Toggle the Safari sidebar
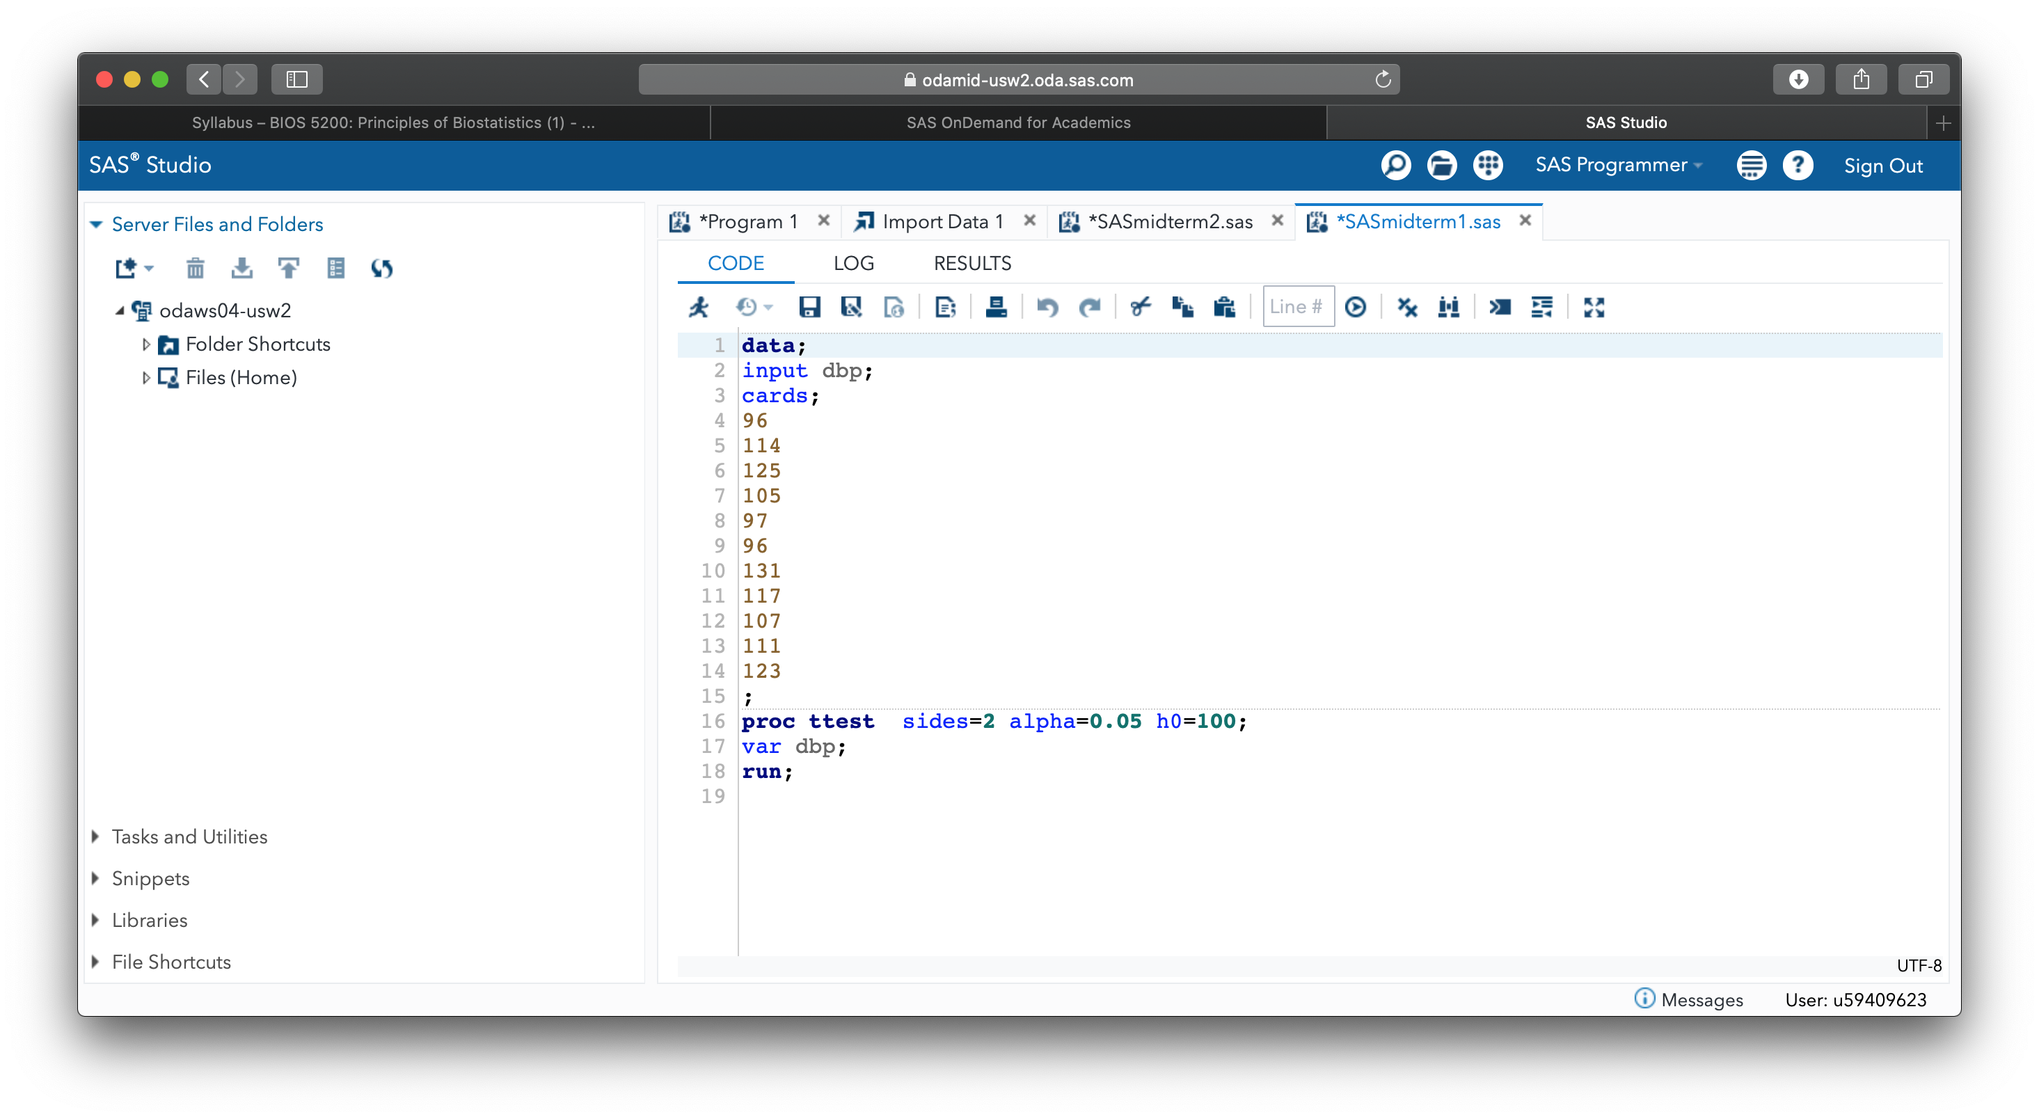 297,79
